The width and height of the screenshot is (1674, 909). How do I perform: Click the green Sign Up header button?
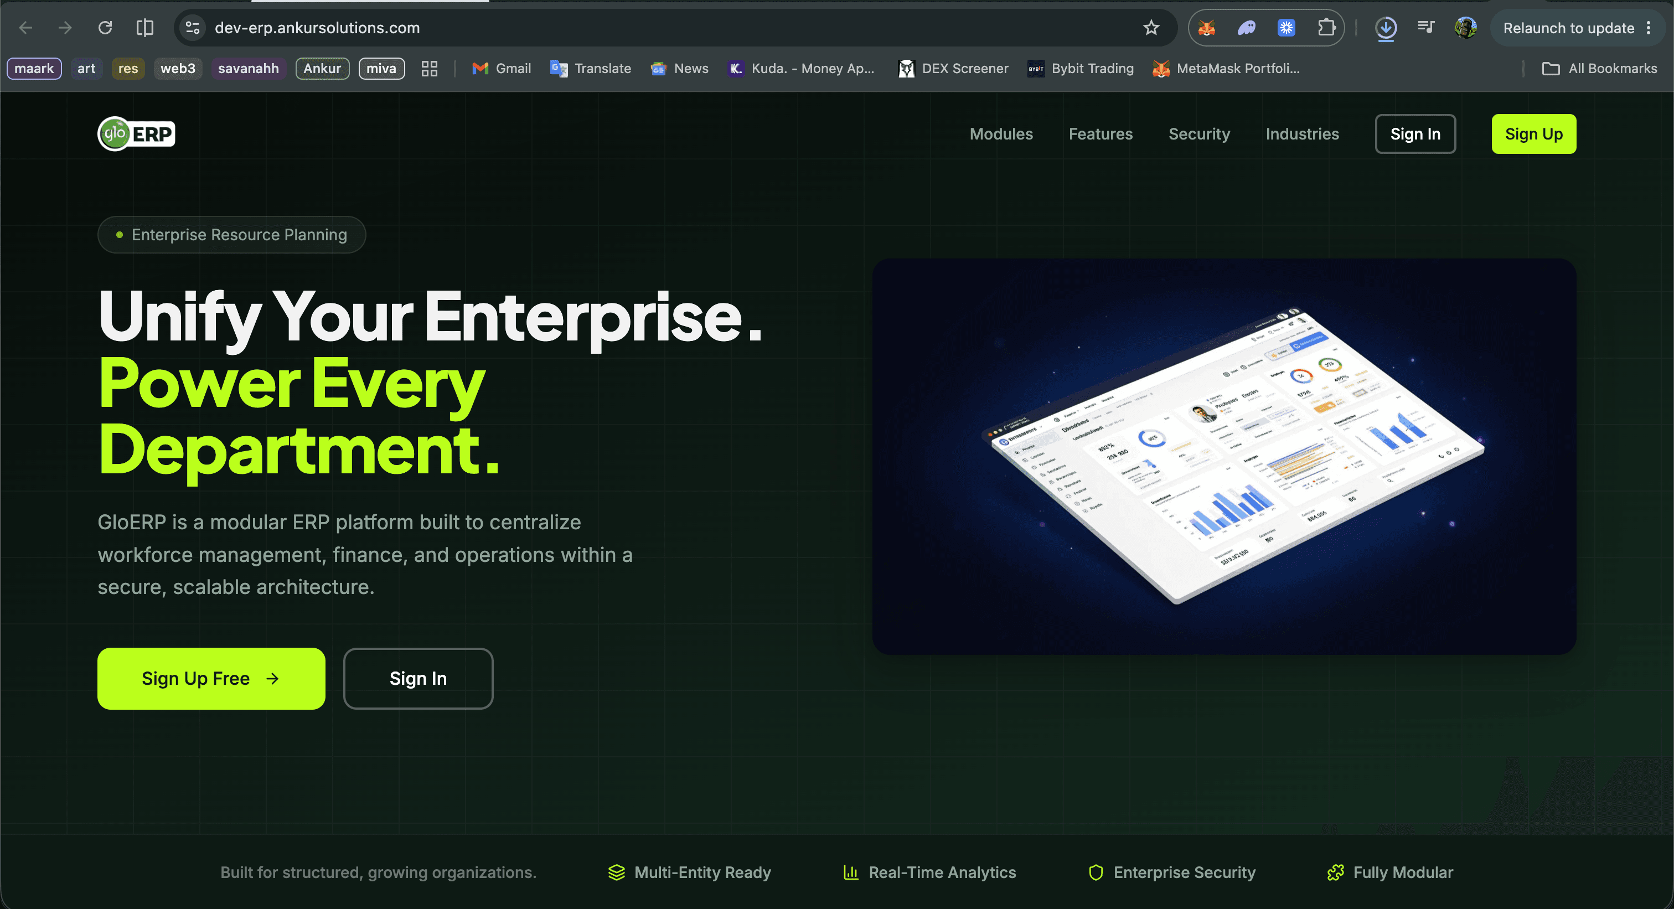click(1533, 134)
